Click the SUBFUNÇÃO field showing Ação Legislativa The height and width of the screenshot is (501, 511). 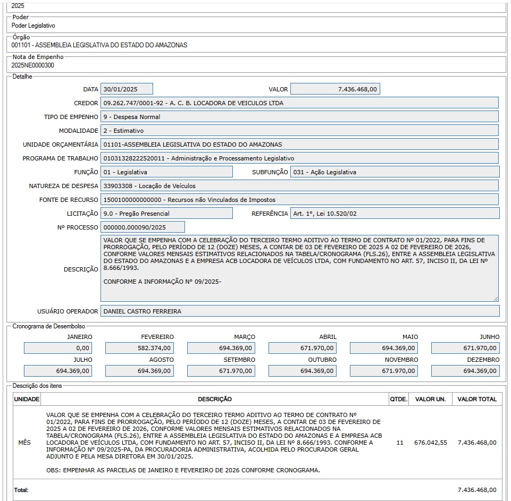point(395,172)
